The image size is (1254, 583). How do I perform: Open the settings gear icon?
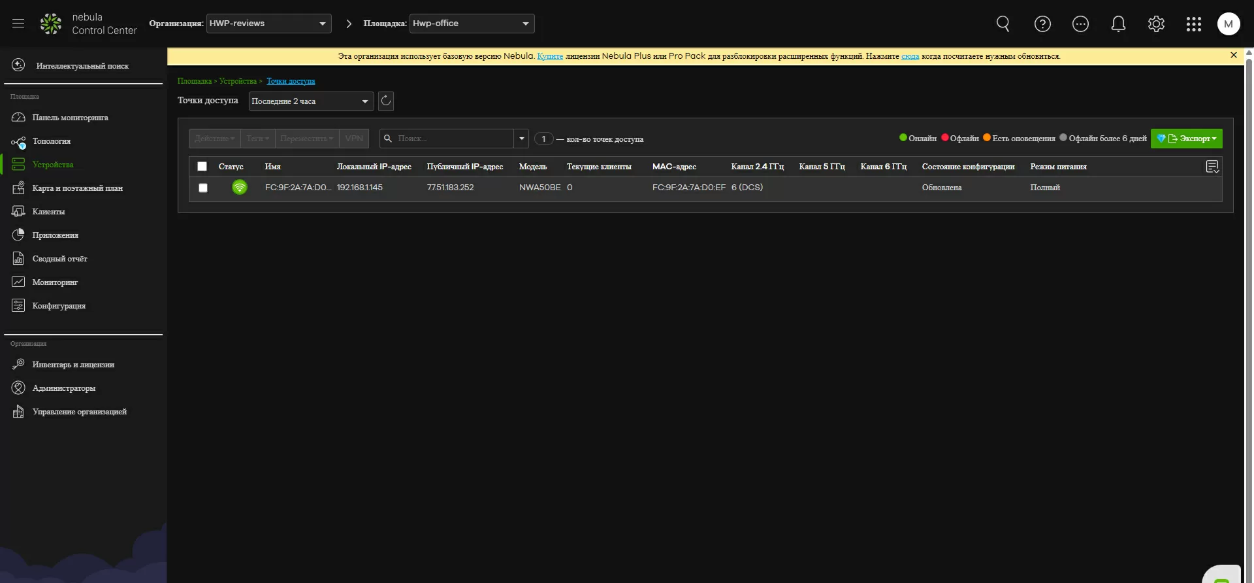click(1156, 24)
